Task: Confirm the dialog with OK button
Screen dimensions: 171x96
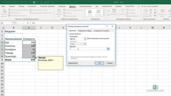Action: pos(99,63)
